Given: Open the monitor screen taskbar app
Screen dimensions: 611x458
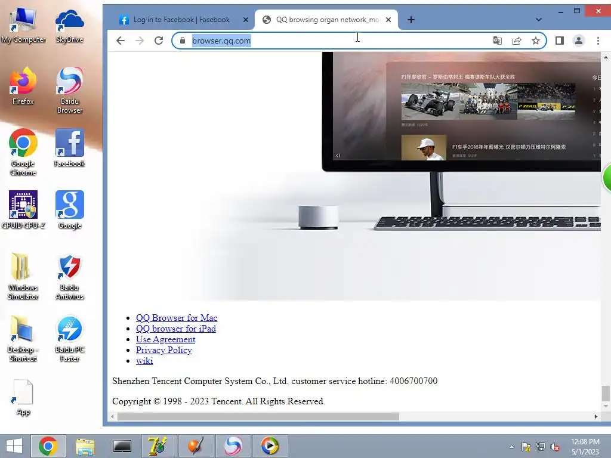Looking at the screenshot, I should pos(122,446).
